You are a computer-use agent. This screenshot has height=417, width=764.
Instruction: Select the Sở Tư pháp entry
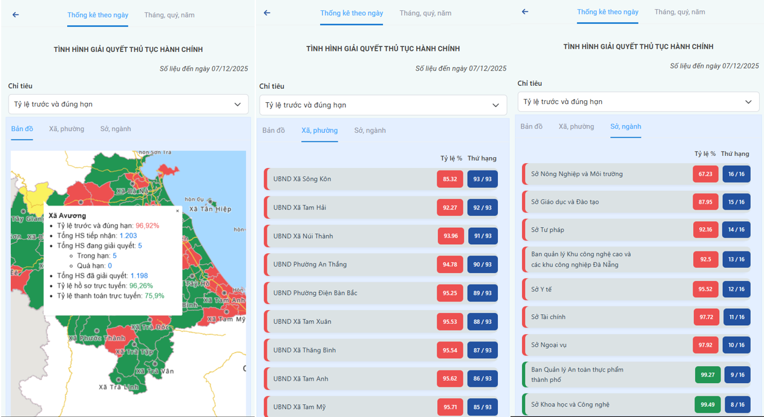605,230
